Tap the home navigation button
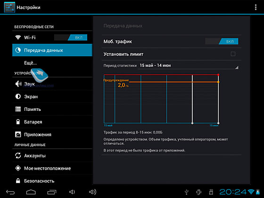Viewport: 264px width, 198px height. (x=31, y=192)
